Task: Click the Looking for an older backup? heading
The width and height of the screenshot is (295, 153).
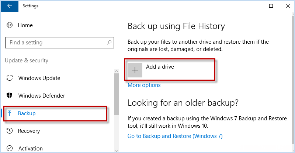Action: [x=183, y=103]
